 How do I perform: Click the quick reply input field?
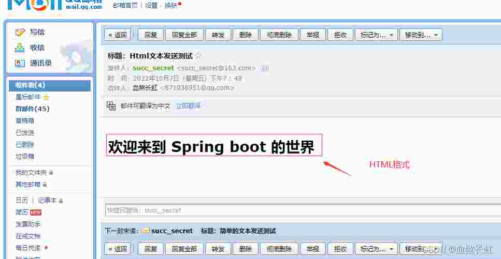pos(300,210)
